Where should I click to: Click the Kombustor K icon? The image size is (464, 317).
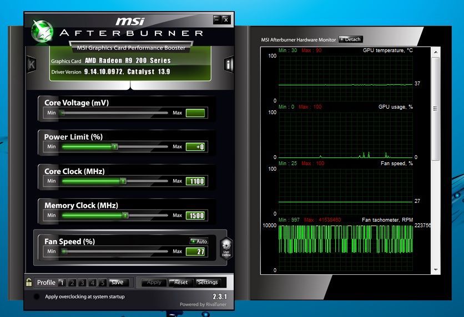pyautogui.click(x=31, y=64)
